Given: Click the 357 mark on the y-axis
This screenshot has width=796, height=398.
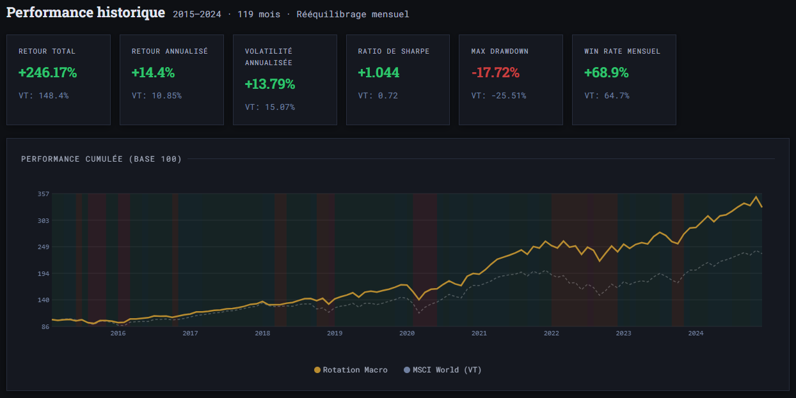Looking at the screenshot, I should click(43, 195).
